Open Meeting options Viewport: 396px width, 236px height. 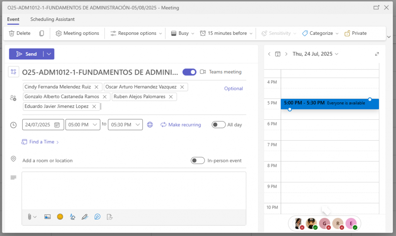77,33
